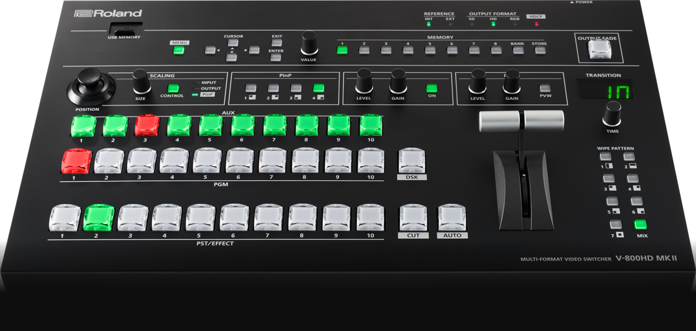Toggle the PVW preview button

pyautogui.click(x=545, y=88)
